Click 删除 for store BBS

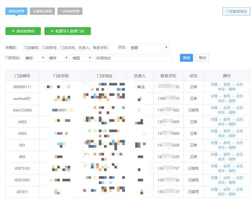point(232,159)
